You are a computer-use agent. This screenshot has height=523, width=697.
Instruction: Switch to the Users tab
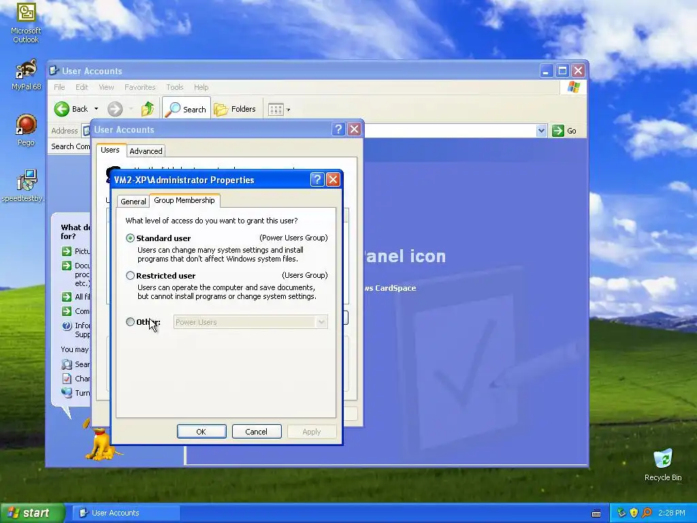point(110,150)
